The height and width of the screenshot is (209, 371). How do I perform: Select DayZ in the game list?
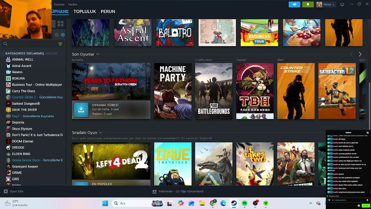(33, 116)
